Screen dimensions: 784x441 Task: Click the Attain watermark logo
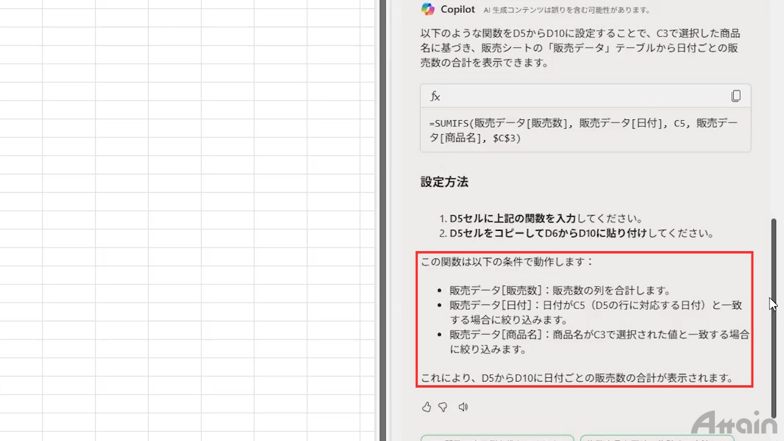[734, 424]
